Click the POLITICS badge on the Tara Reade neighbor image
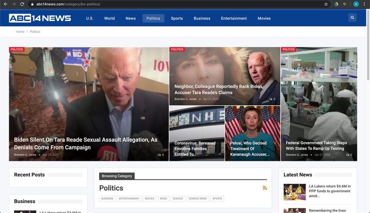Screen dimensions: 370x213 tap(177, 49)
